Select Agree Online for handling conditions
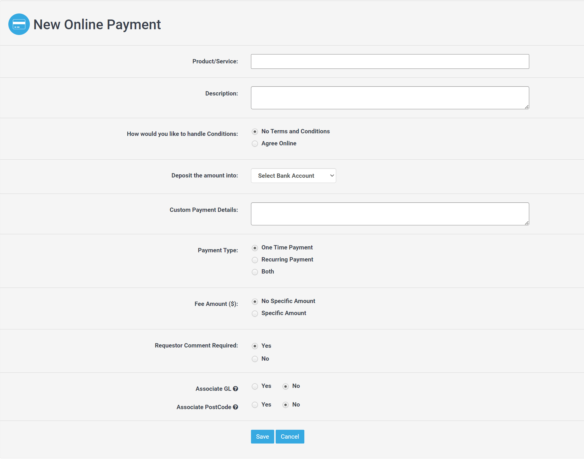Screen dimensions: 584x459 pyautogui.click(x=255, y=143)
